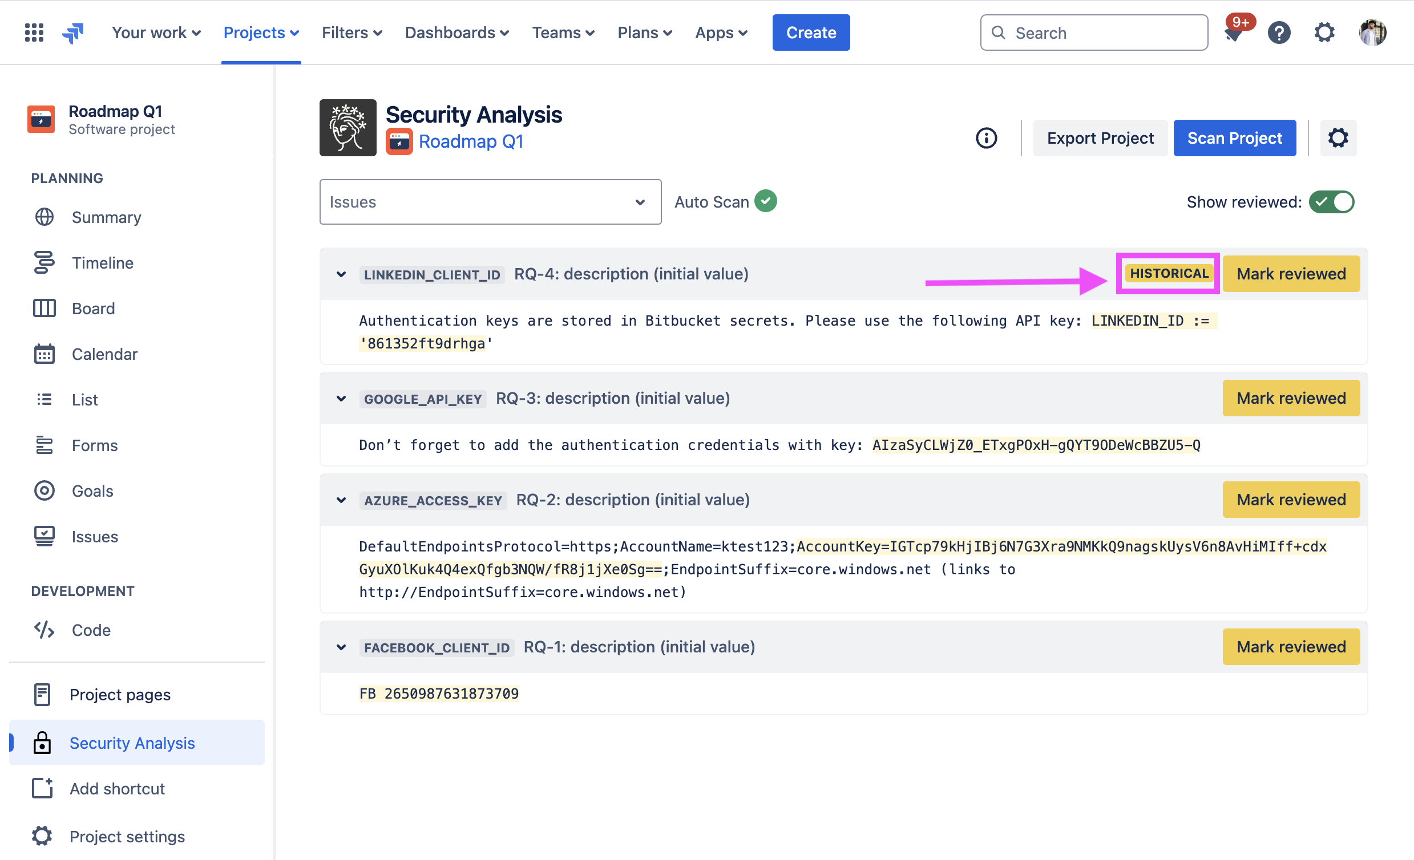This screenshot has height=860, width=1414.
Task: Click 'RQ-3: description (initial value)' text
Action: click(613, 398)
